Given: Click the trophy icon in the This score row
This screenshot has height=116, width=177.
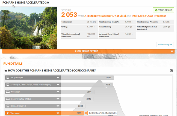Looking at the screenshot, I should pyautogui.click(x=8, y=113).
